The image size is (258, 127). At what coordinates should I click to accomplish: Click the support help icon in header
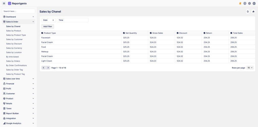point(245,4)
